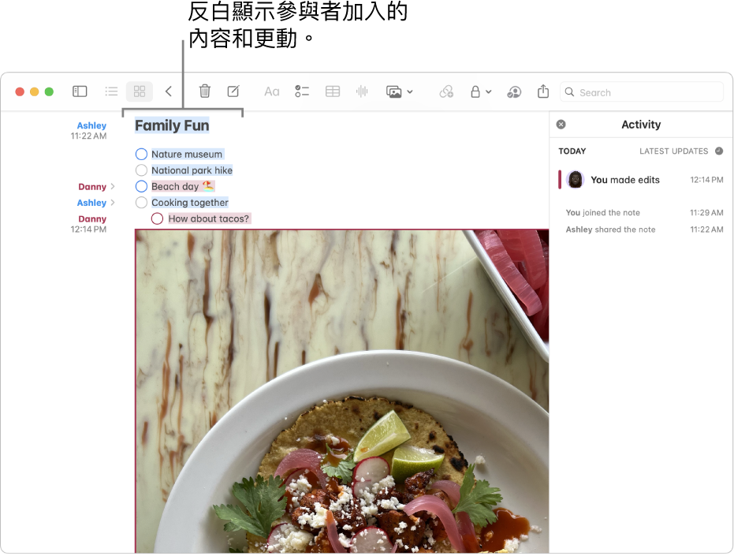The image size is (734, 556).
Task: Open the media photo button
Action: (393, 91)
